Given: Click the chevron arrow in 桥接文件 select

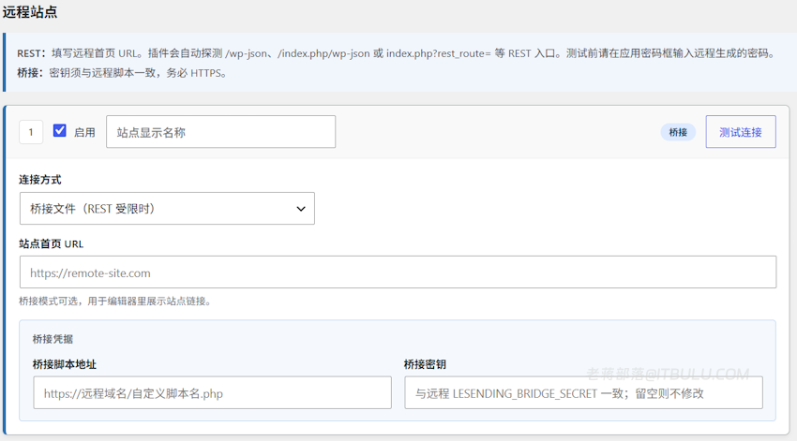Looking at the screenshot, I should 301,209.
